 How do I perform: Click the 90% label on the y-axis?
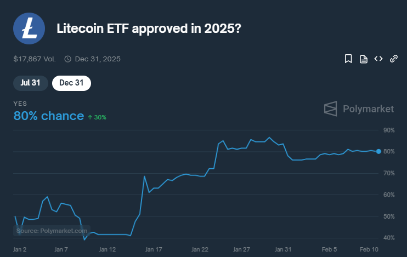[x=389, y=130]
